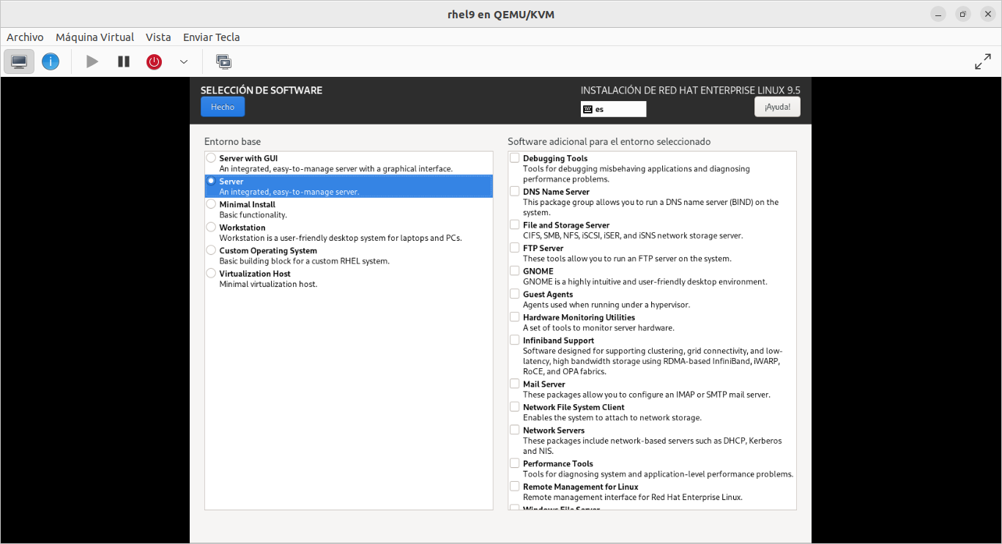
Task: Open virtual hardware details info icon
Action: pos(51,62)
